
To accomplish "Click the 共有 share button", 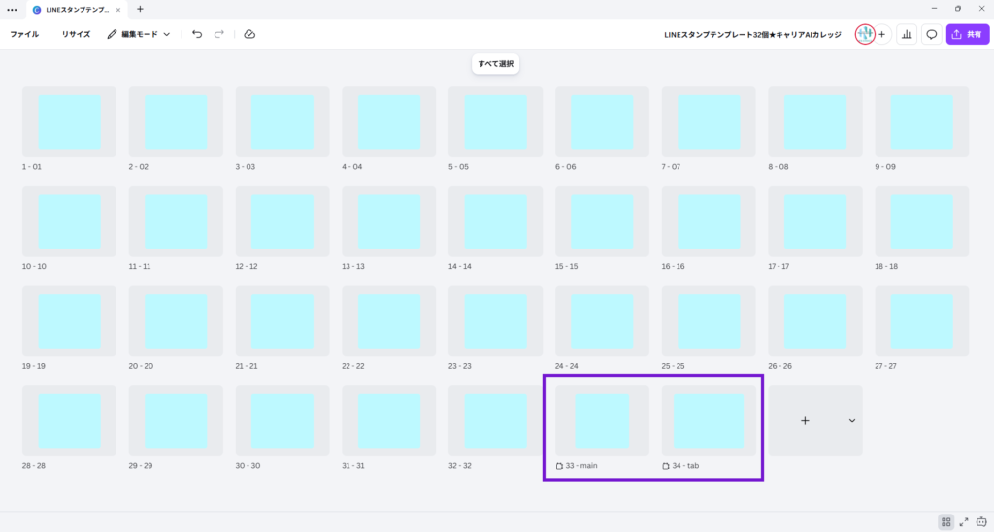I will click(x=967, y=34).
